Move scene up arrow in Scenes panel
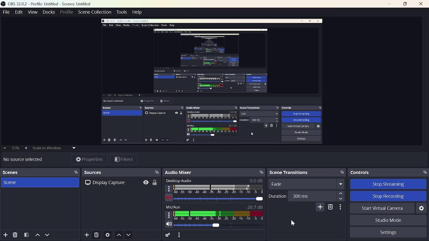Image resolution: width=429 pixels, height=241 pixels. click(38, 235)
